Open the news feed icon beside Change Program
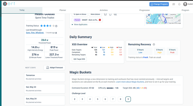This screenshot has width=193, height=106. [173, 4]
